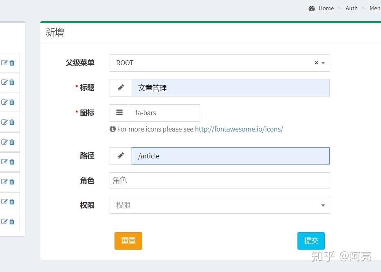Click the 路径 field label
This screenshot has height=272, width=381.
87,156
